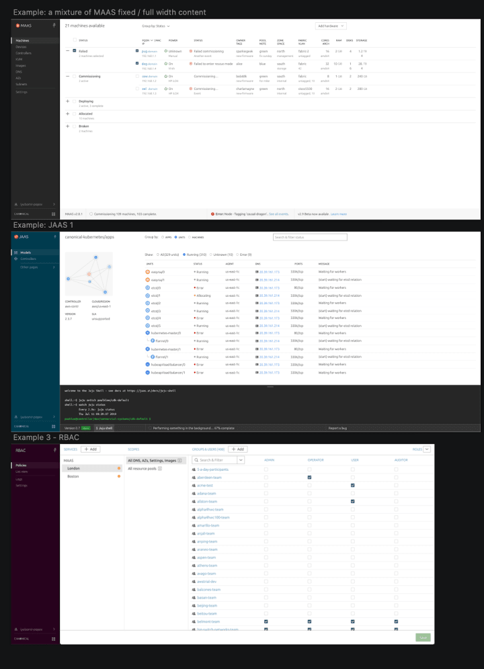Open the app switcher grid in JAAS panel

tap(53, 427)
